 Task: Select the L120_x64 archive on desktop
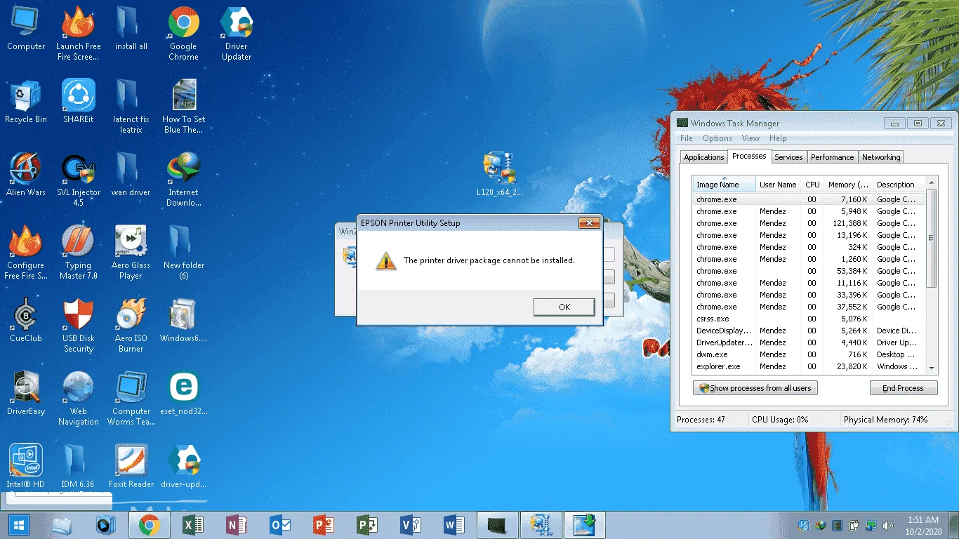[x=500, y=174]
